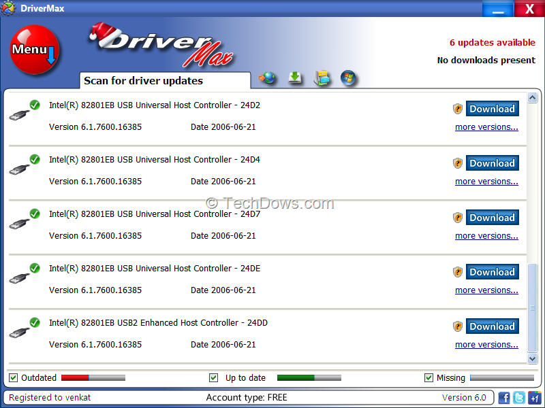Click the DriverMax title bar app icon
Image resolution: width=545 pixels, height=408 pixels.
tap(8, 8)
